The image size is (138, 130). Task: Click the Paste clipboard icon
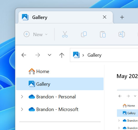103,34
